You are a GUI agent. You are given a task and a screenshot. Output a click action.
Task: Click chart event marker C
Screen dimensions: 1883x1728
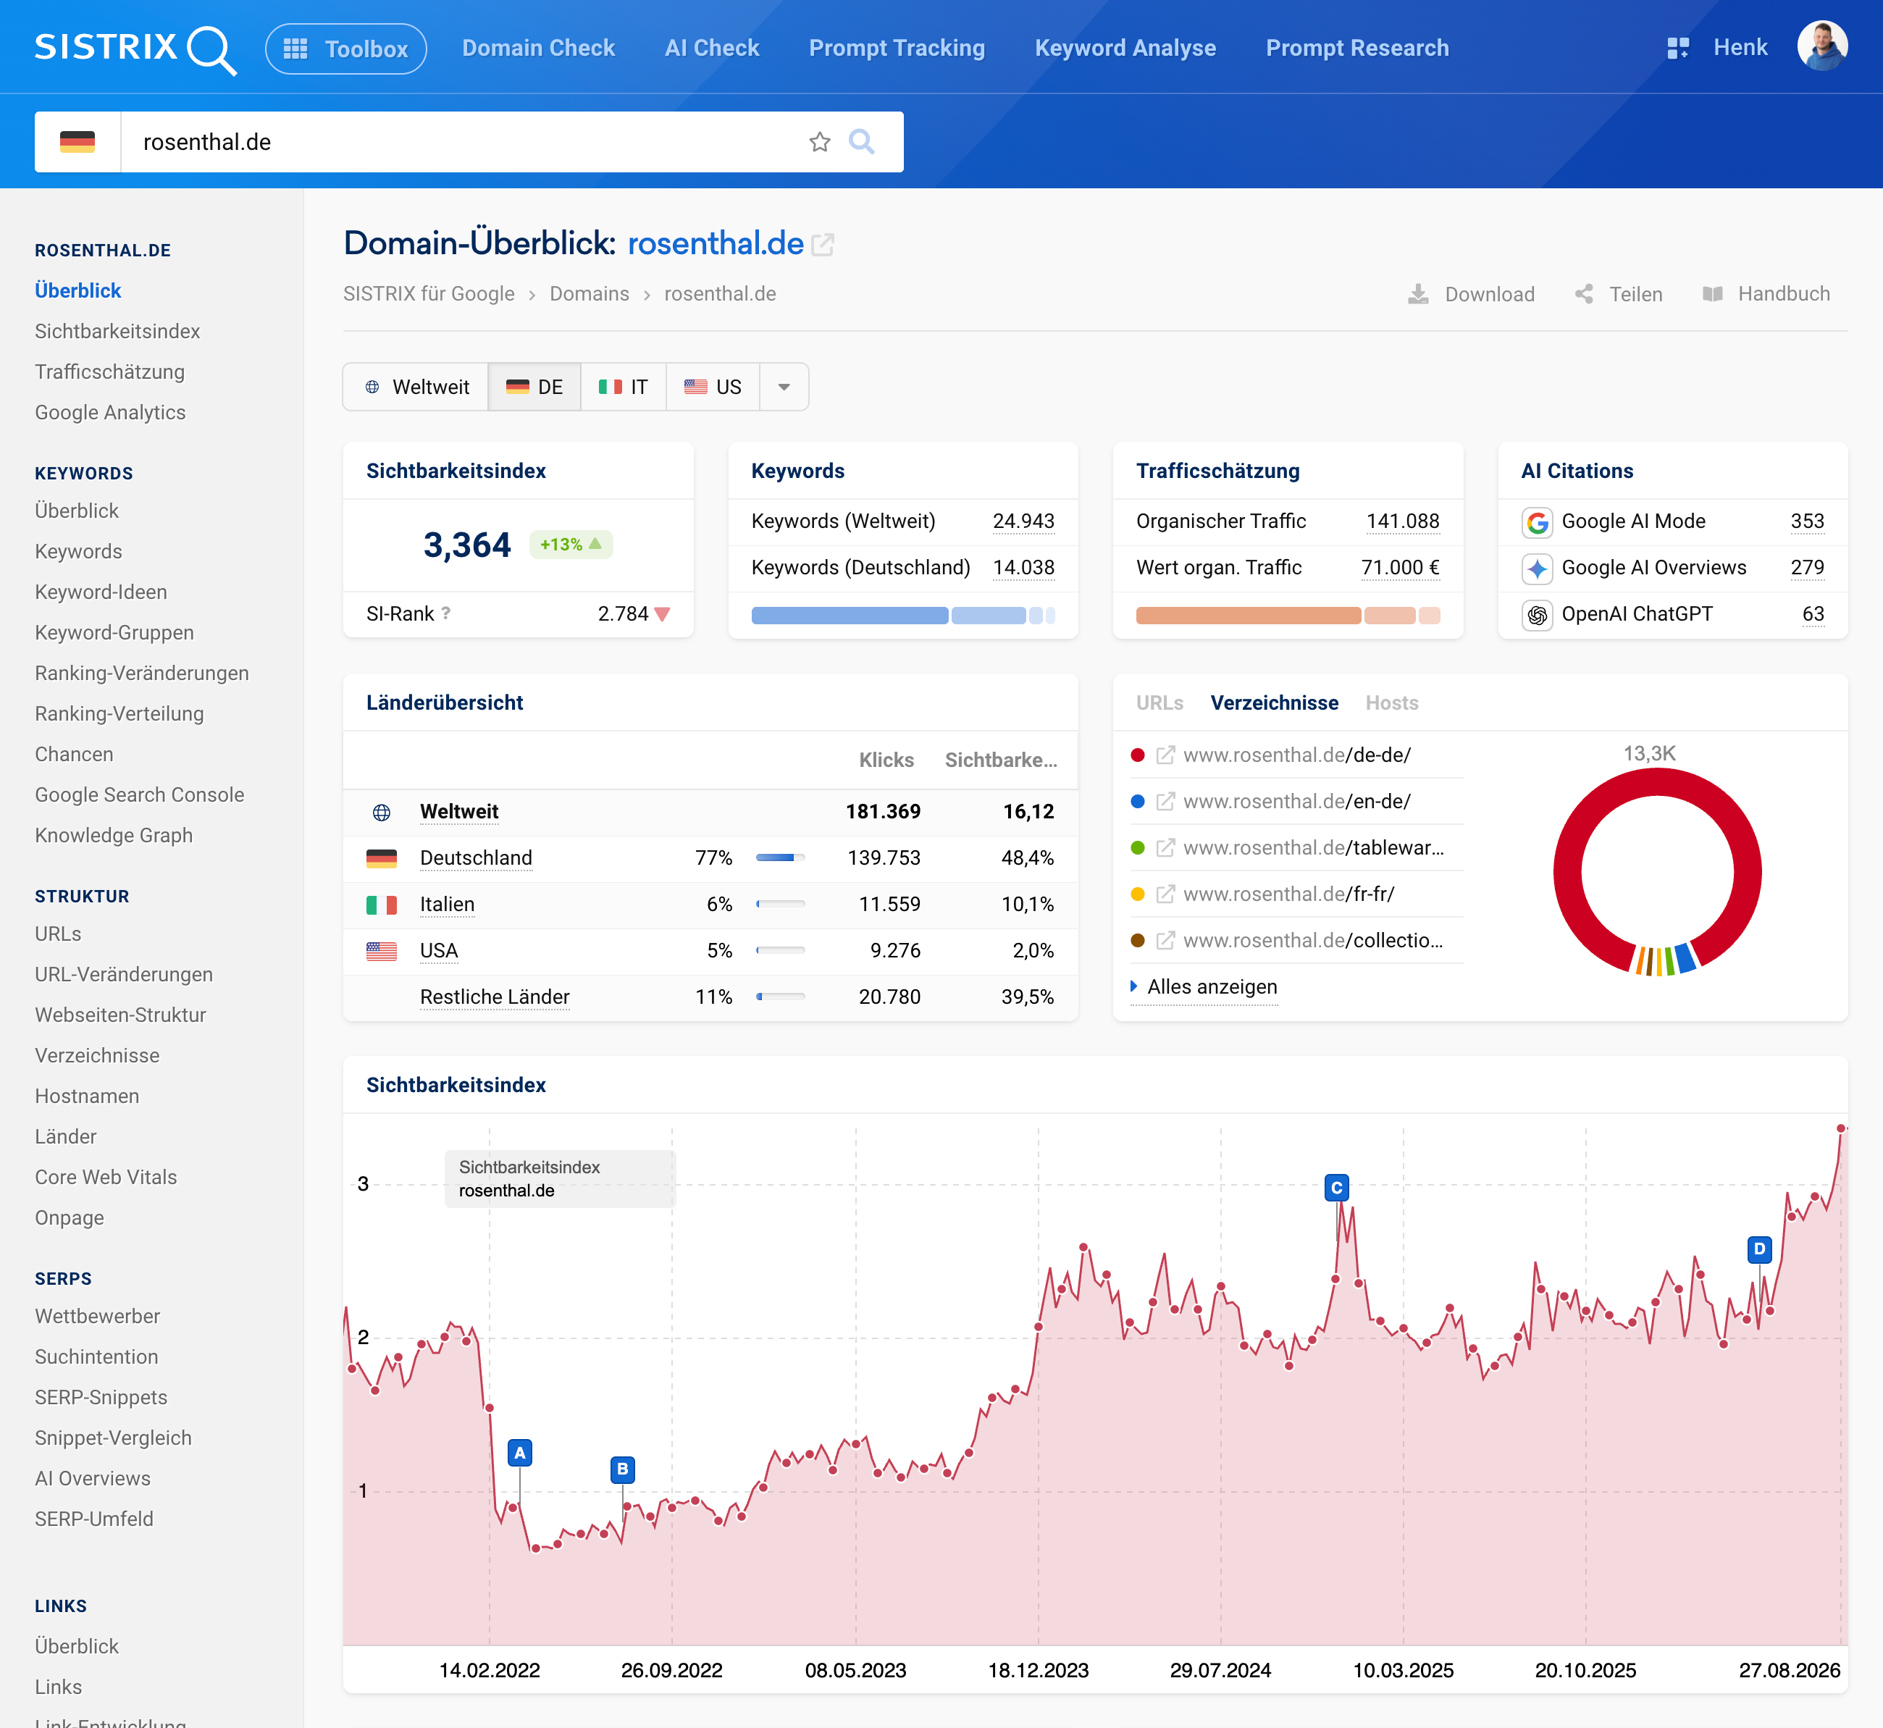[1337, 1188]
